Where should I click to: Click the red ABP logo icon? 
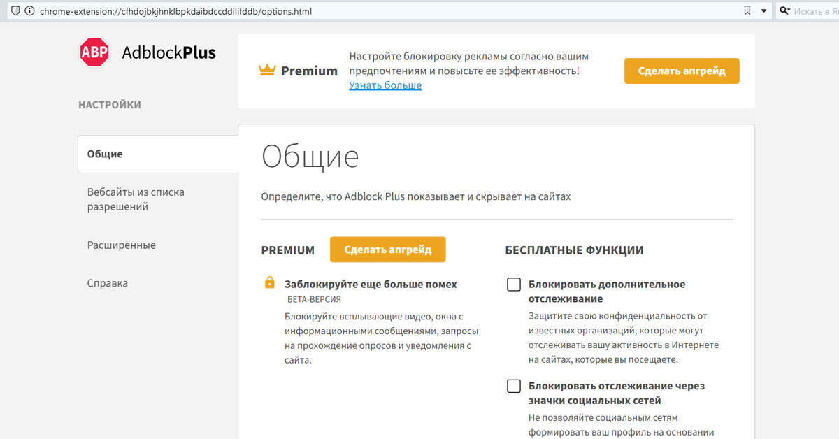94,52
